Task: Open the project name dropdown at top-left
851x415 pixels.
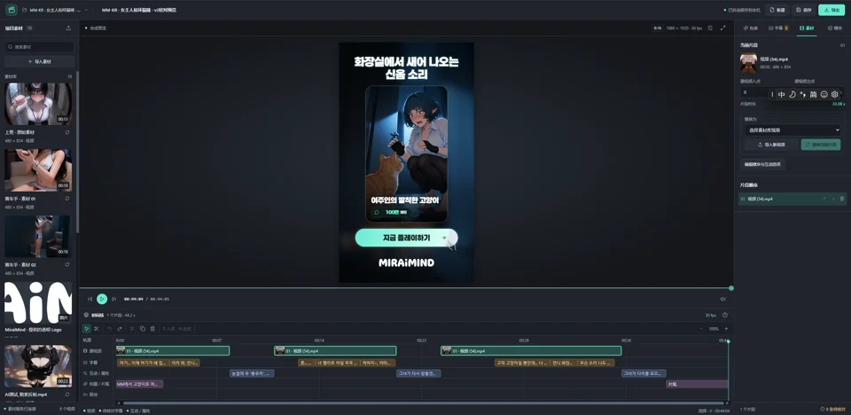Action: (x=54, y=10)
